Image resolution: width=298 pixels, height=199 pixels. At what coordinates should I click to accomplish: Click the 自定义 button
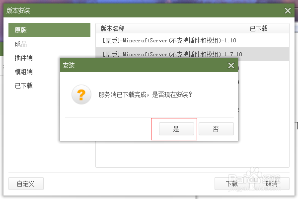(x=26, y=184)
